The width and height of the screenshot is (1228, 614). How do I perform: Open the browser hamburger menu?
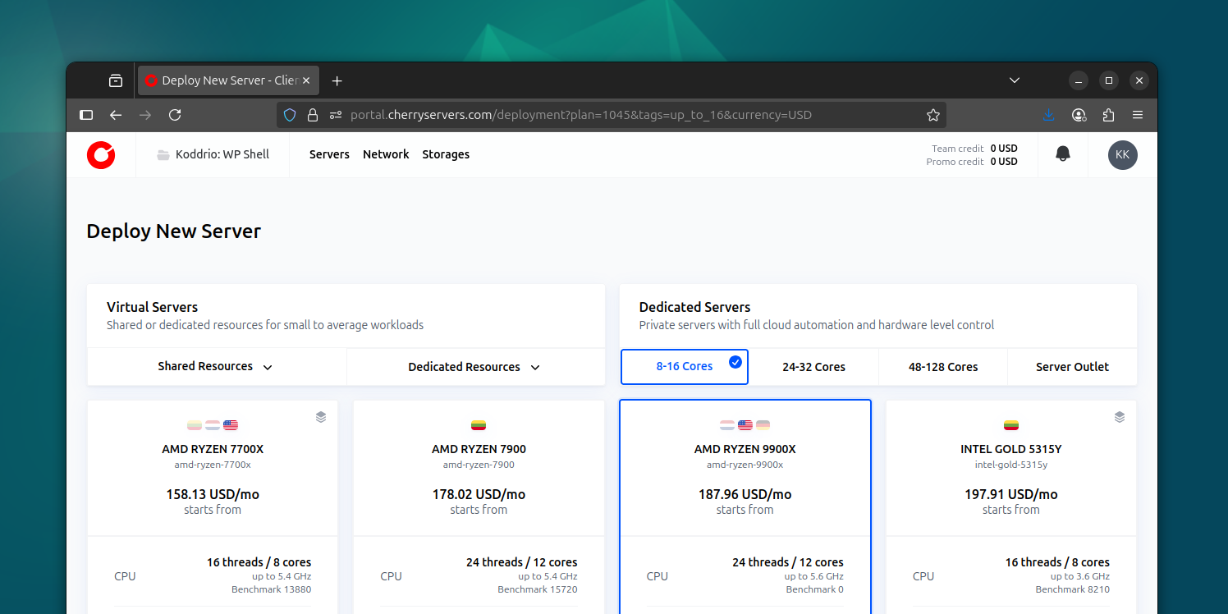pyautogui.click(x=1138, y=115)
